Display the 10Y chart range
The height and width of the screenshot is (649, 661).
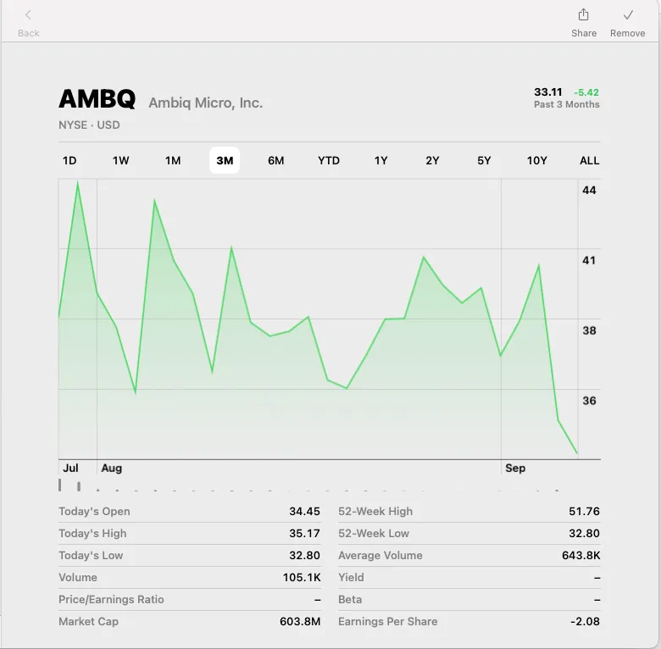537,160
